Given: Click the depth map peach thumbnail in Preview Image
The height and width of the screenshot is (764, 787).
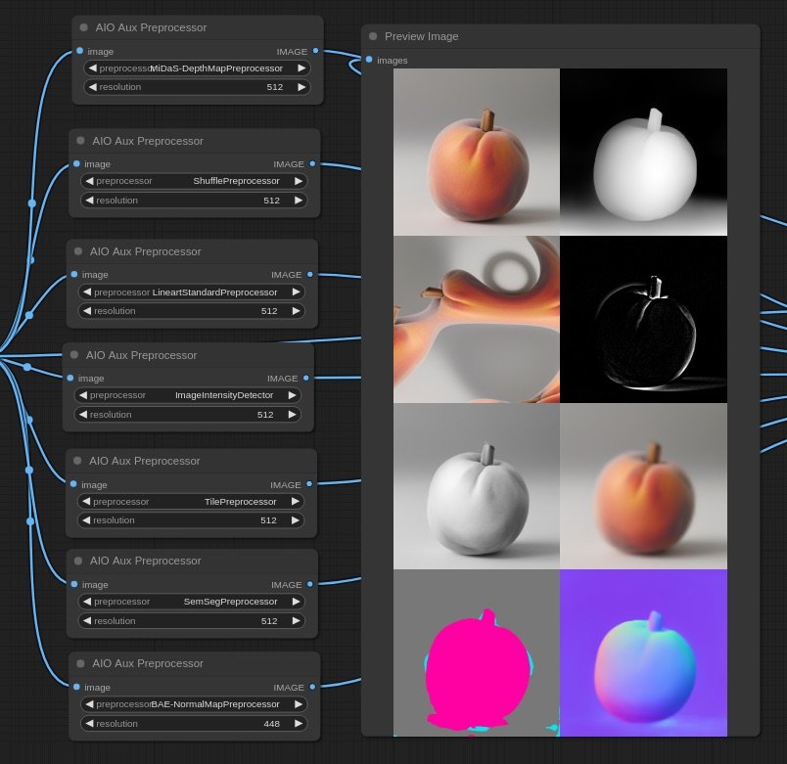Looking at the screenshot, I should (643, 151).
